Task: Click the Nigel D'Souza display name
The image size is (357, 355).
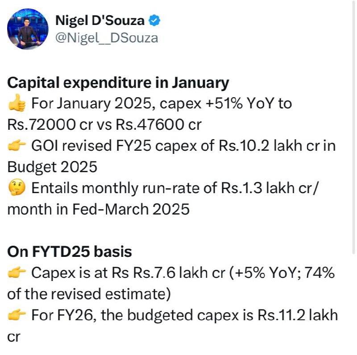Action: pos(100,21)
